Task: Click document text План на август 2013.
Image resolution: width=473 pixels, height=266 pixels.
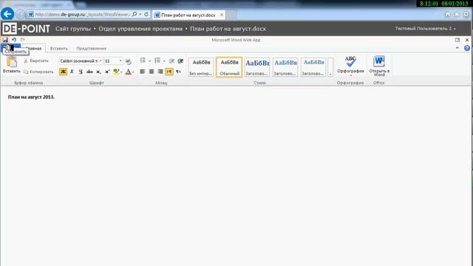Action: (31, 97)
